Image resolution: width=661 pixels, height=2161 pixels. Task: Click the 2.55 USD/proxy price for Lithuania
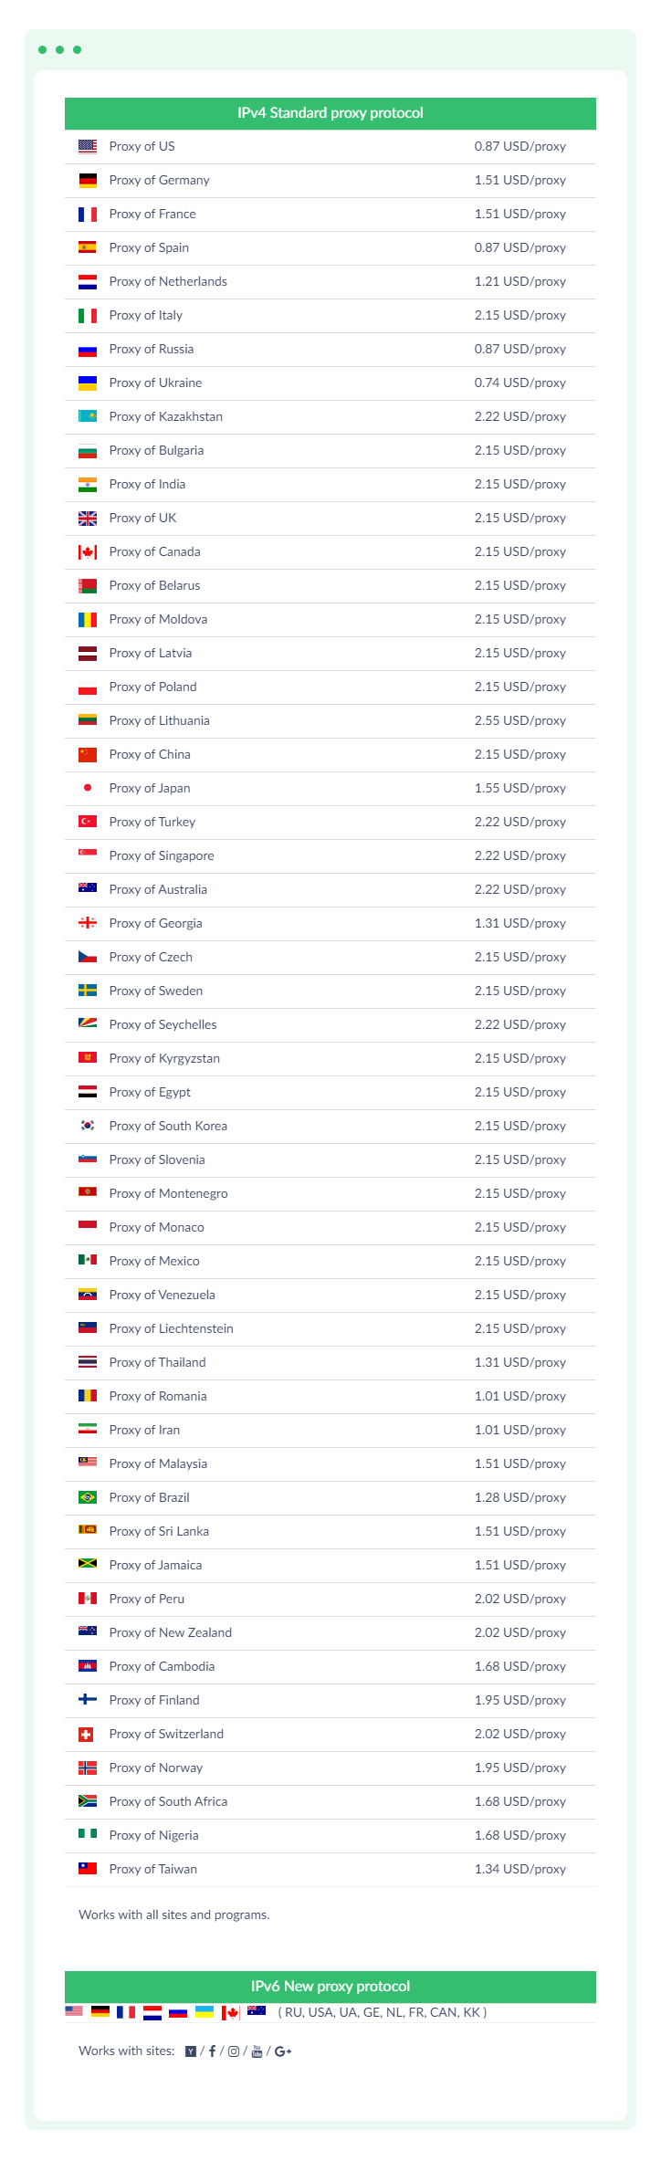point(519,720)
